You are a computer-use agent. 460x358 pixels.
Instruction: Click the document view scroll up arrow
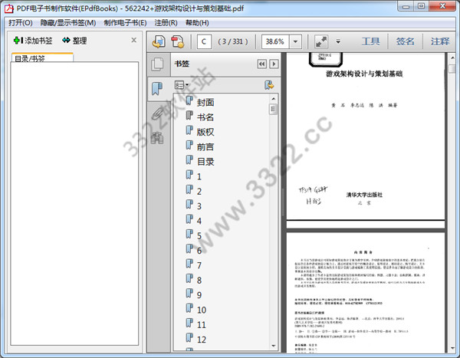click(452, 58)
